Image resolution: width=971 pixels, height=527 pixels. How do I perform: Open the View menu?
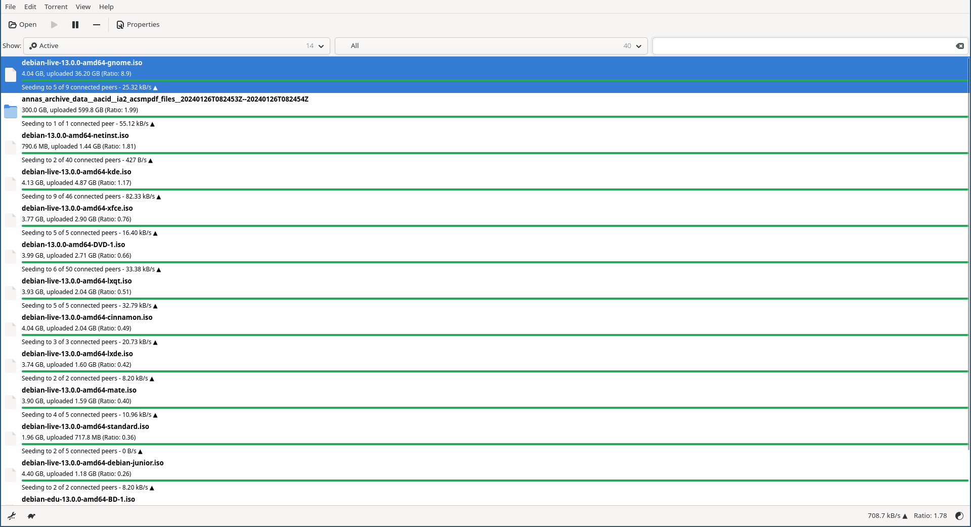83,7
